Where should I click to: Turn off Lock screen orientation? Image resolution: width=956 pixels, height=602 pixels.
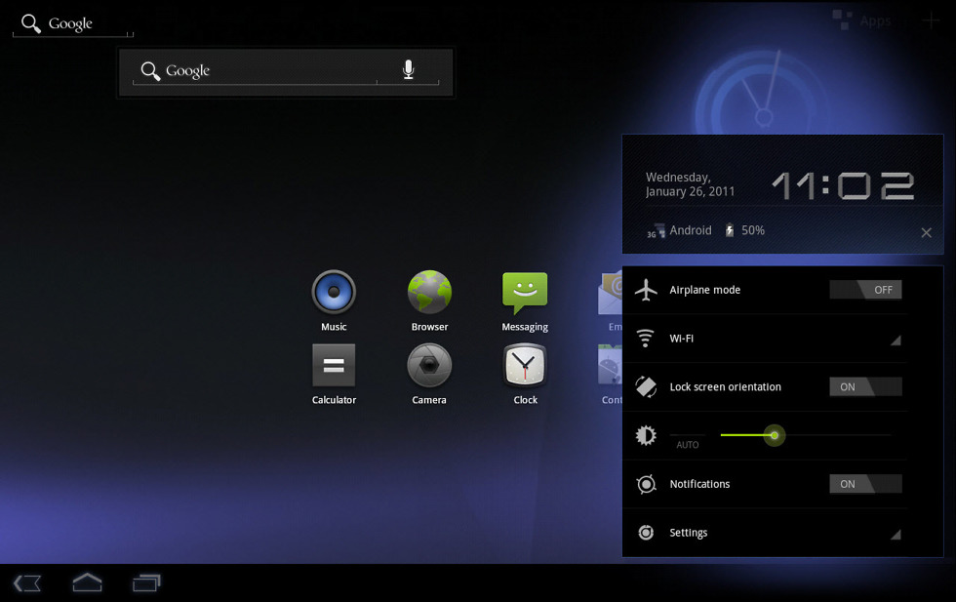(865, 387)
